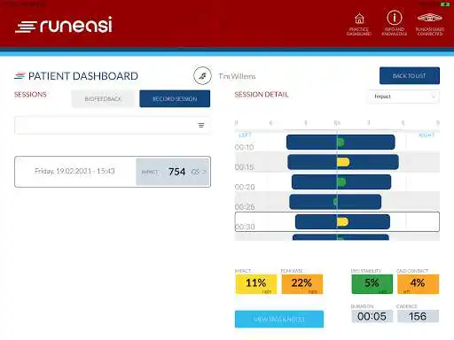454x340 pixels.
Task: Click the light blue View button below metrics
Action: click(279, 319)
